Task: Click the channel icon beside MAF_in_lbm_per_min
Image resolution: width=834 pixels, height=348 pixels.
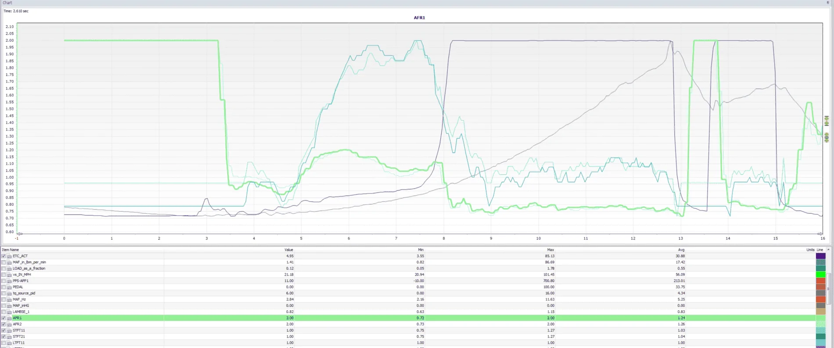Action: tap(9, 262)
